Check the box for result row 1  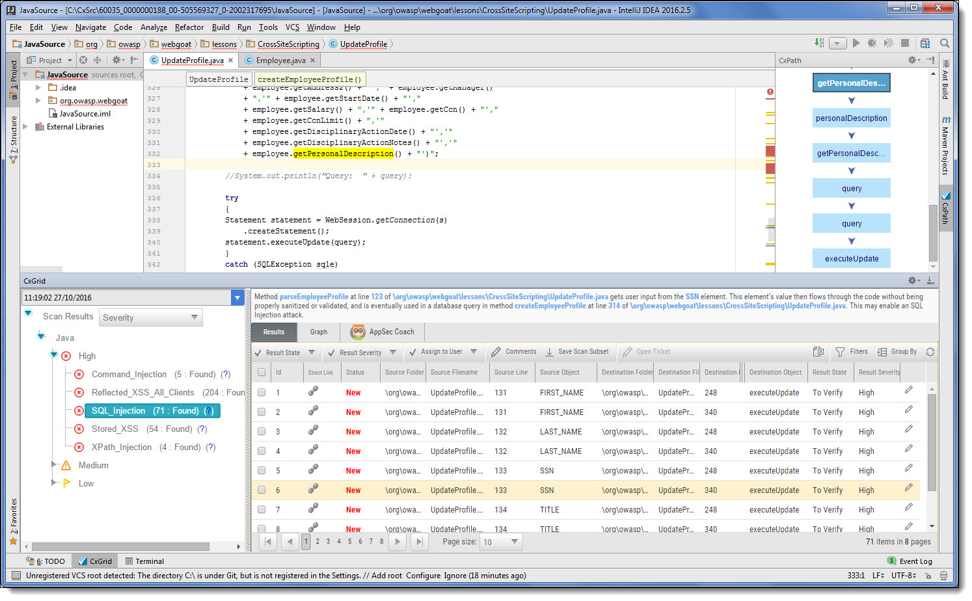(x=262, y=392)
